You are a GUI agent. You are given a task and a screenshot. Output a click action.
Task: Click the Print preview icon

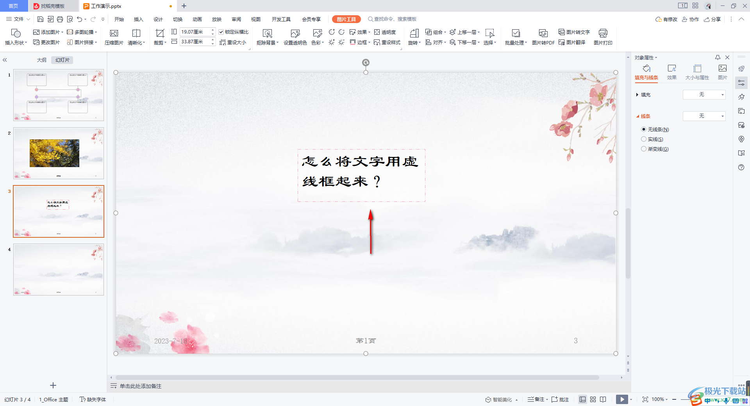click(70, 19)
